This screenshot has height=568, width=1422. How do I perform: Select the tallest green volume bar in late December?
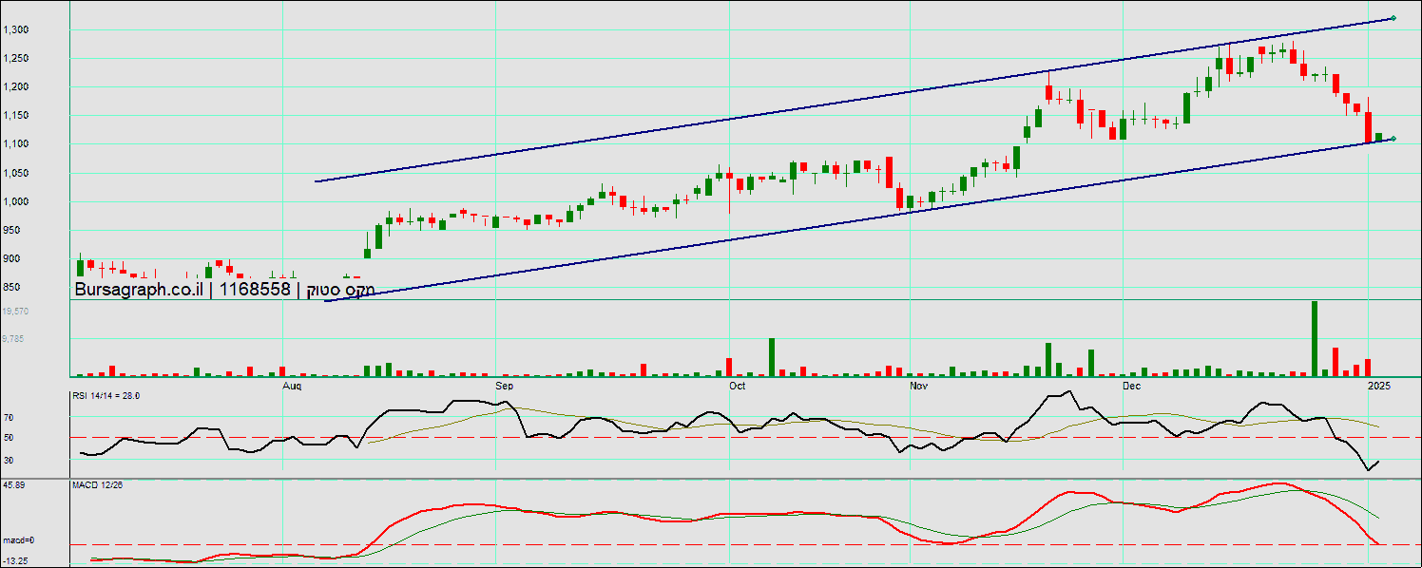point(1315,338)
